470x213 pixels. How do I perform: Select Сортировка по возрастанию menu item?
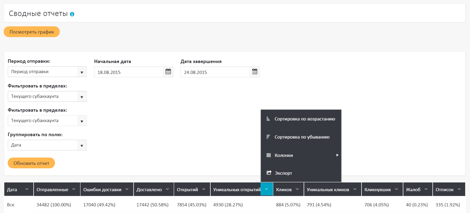click(x=304, y=119)
